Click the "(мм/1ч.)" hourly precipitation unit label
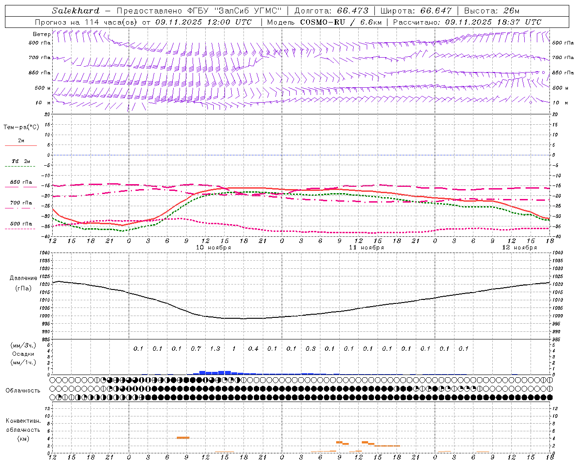 click(x=23, y=362)
